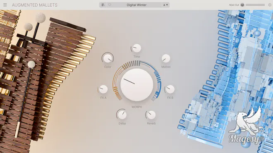Image resolution: width=273 pixels, height=153 pixels.
Task: Click the Time knob
Action: point(136,48)
